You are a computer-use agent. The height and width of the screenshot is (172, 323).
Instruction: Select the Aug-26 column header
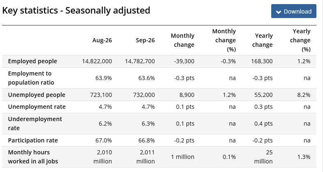click(x=102, y=40)
